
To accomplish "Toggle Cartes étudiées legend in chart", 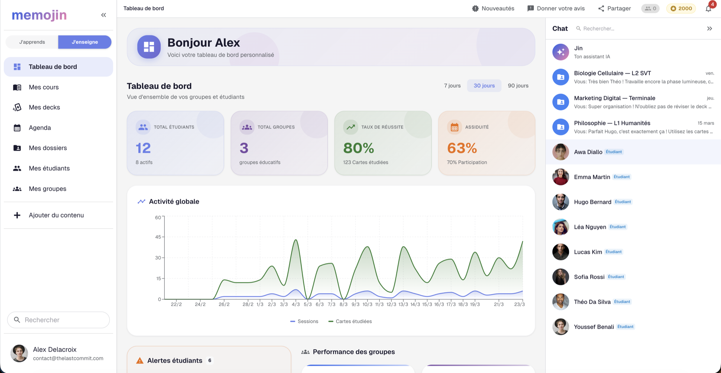I will [350, 321].
